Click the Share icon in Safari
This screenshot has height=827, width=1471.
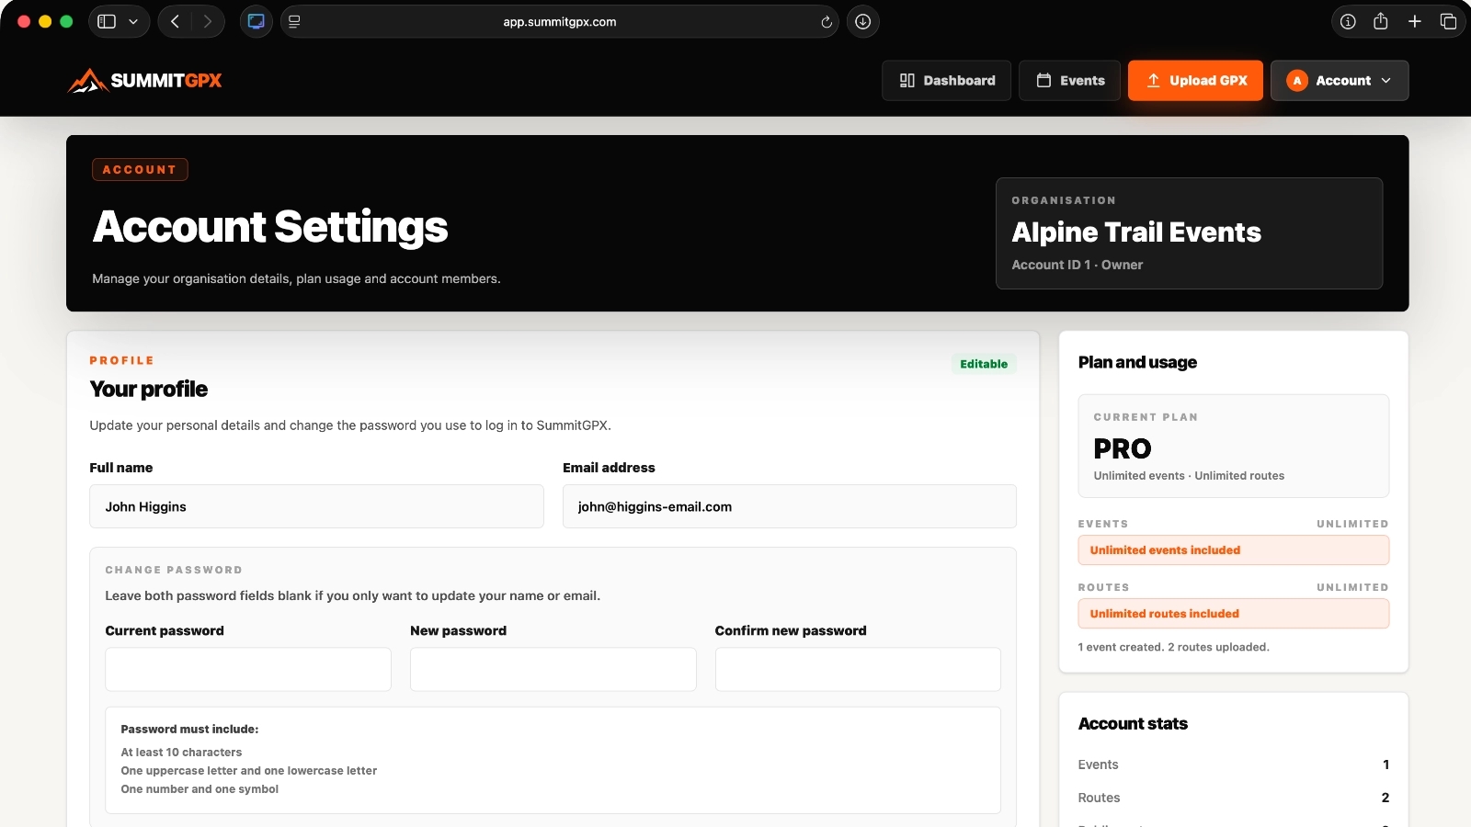[x=1381, y=21]
